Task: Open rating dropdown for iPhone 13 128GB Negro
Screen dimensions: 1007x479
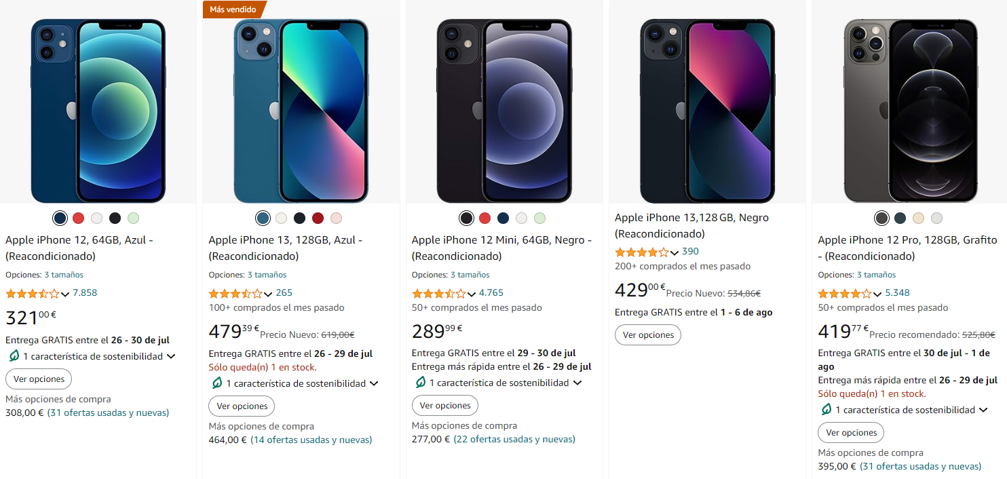Action: 674,251
